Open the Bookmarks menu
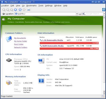 point(32,6)
